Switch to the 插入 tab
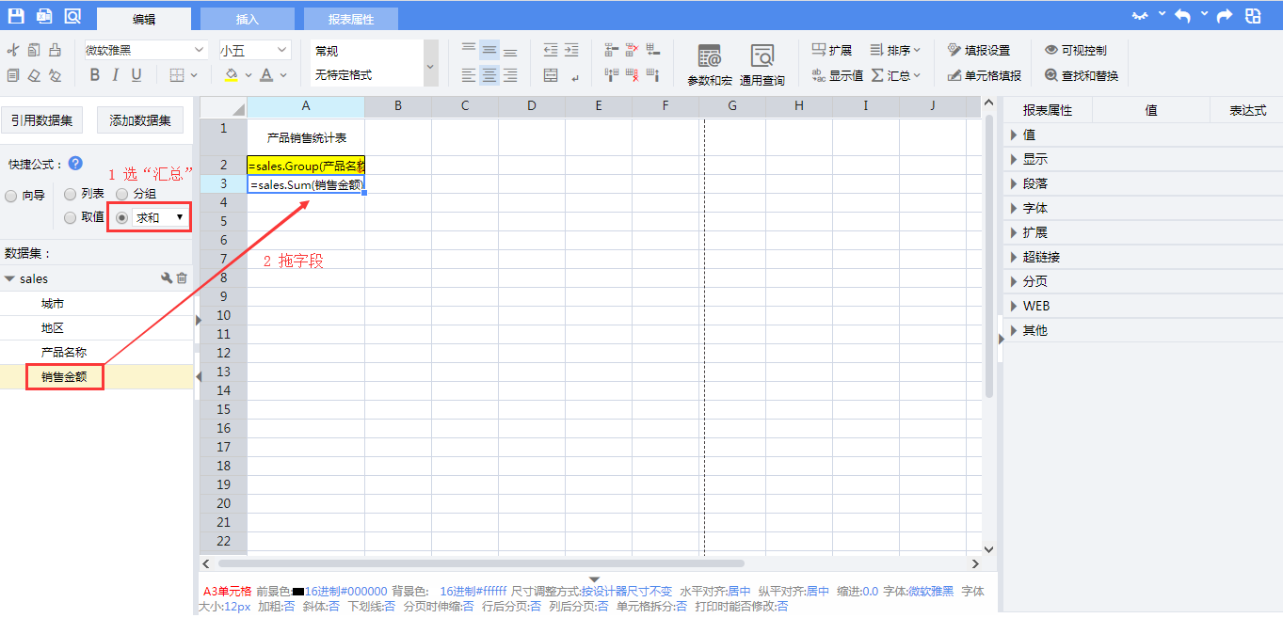 coord(247,19)
